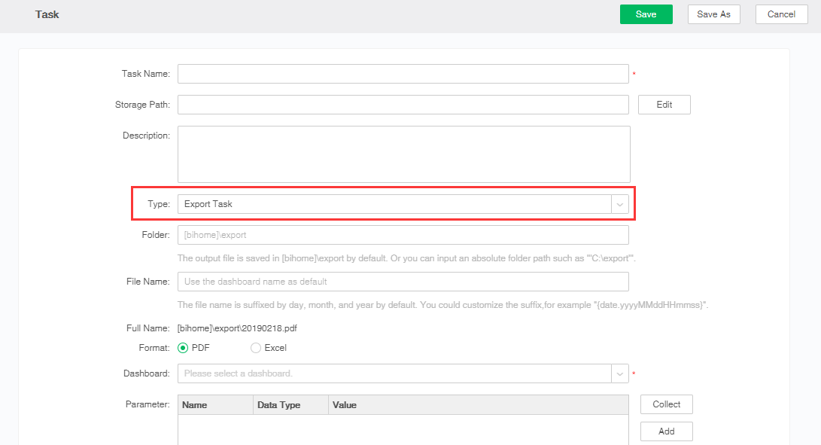Click inside the Description text area

pyautogui.click(x=403, y=154)
